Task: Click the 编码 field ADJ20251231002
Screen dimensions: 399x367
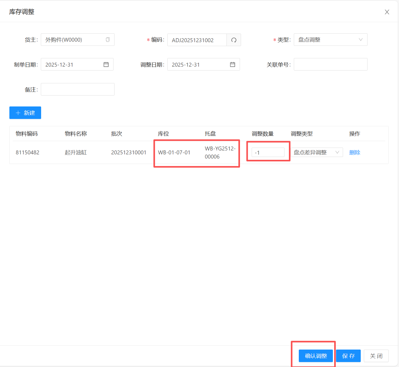Action: pyautogui.click(x=197, y=40)
